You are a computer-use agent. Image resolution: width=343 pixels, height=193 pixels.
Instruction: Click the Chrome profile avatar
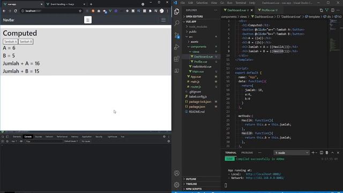pyautogui.click(x=162, y=11)
